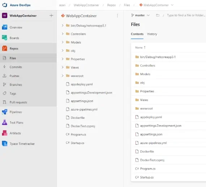Viewport: 206px width, 187px height.
Task: Click the WebAppContainer project breadcrumb link
Action: point(86,5)
